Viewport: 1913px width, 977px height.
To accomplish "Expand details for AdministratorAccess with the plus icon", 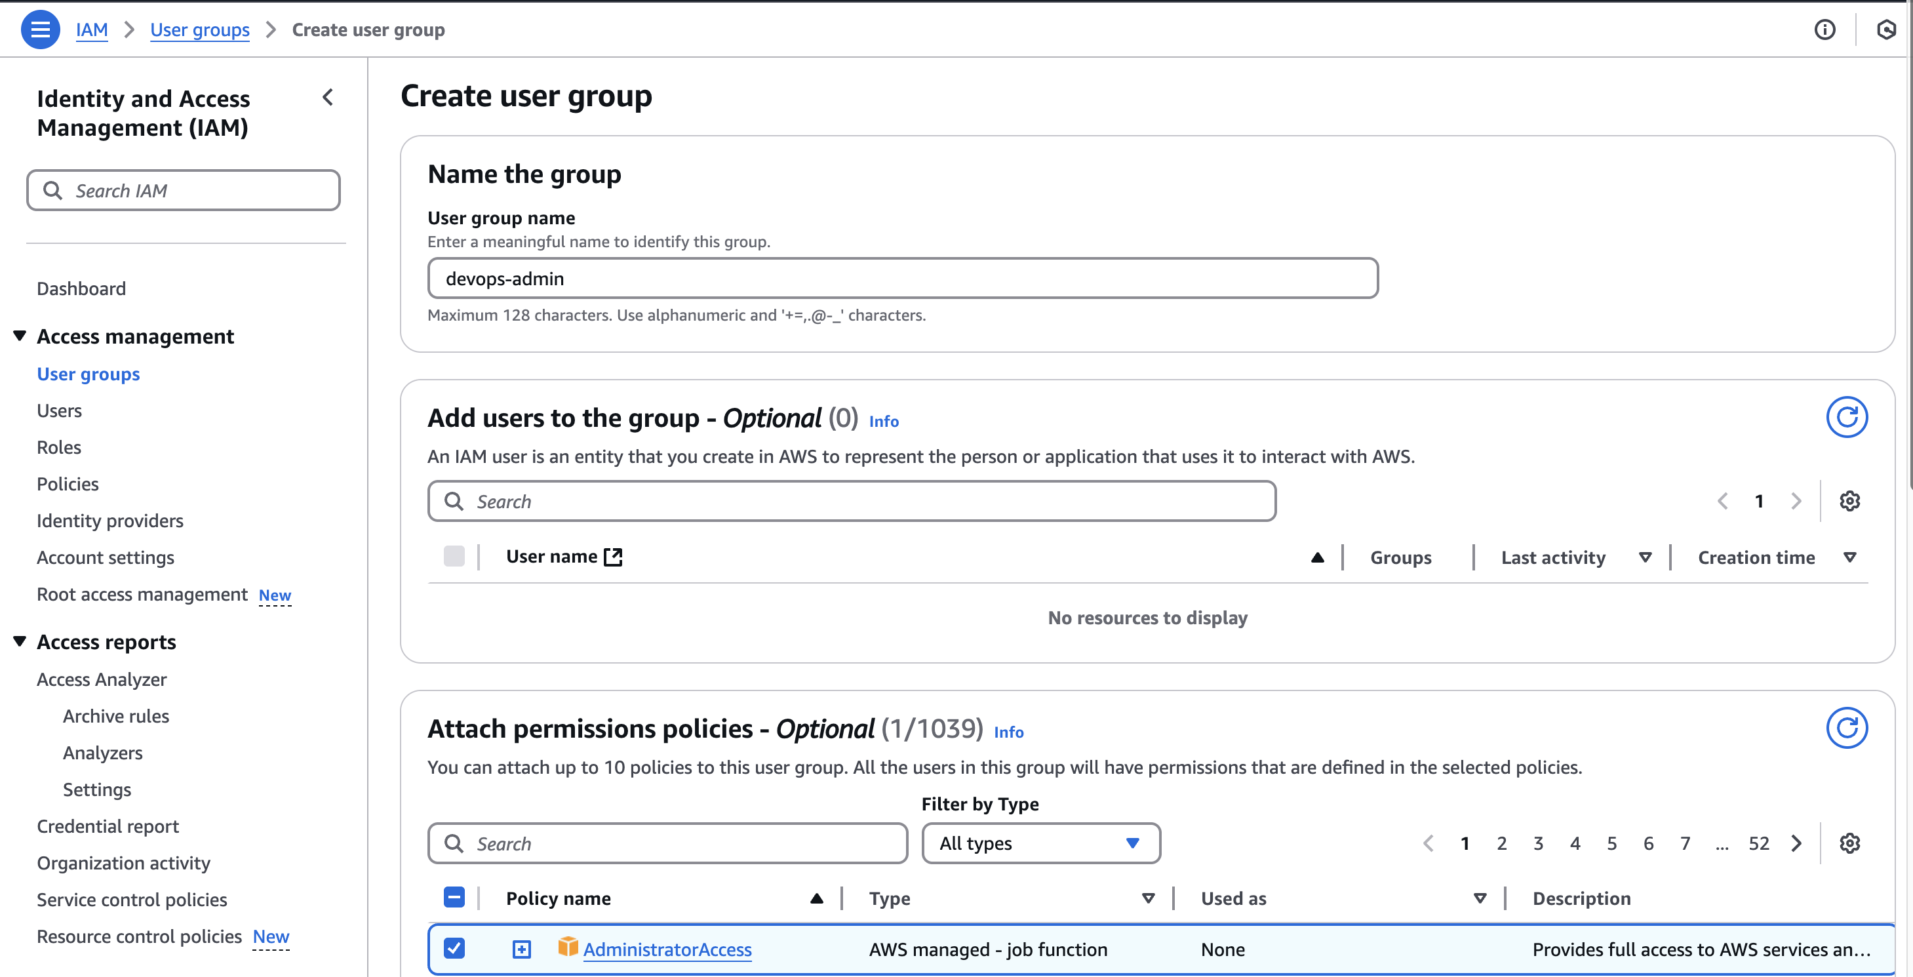I will [522, 949].
